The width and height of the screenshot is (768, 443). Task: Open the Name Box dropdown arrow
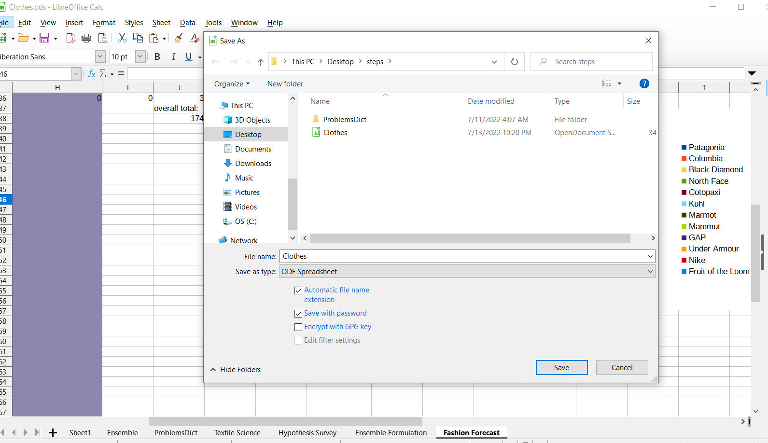pos(76,74)
